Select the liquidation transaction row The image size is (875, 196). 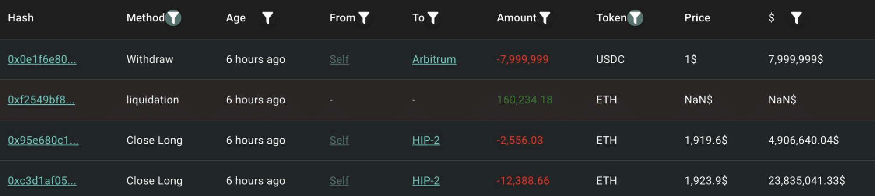pos(437,100)
